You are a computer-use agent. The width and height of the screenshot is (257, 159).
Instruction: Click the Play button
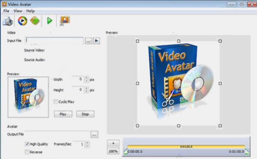(63, 114)
